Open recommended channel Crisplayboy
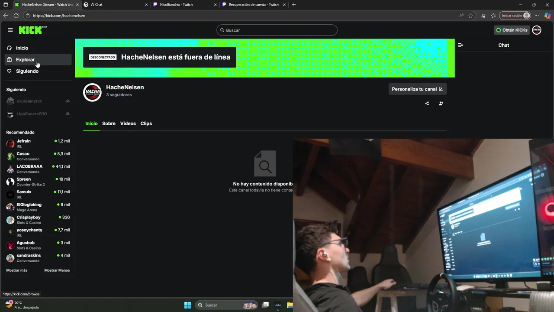 click(x=38, y=220)
